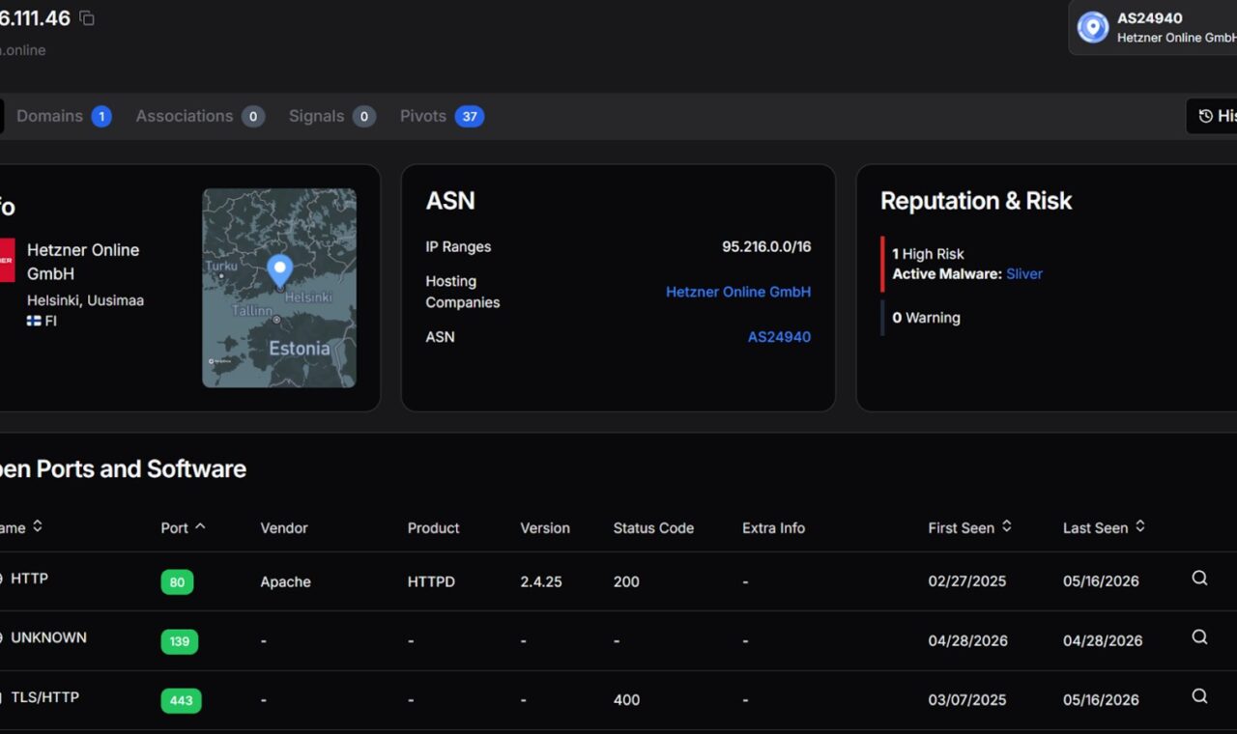This screenshot has height=734, width=1237.
Task: Sort by Name column arrows
Action: click(x=38, y=526)
